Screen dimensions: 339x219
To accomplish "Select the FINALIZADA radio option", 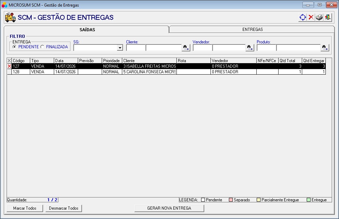I will (42, 47).
